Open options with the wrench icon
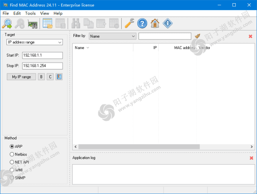The width and height of the screenshot is (257, 194). [x=129, y=23]
